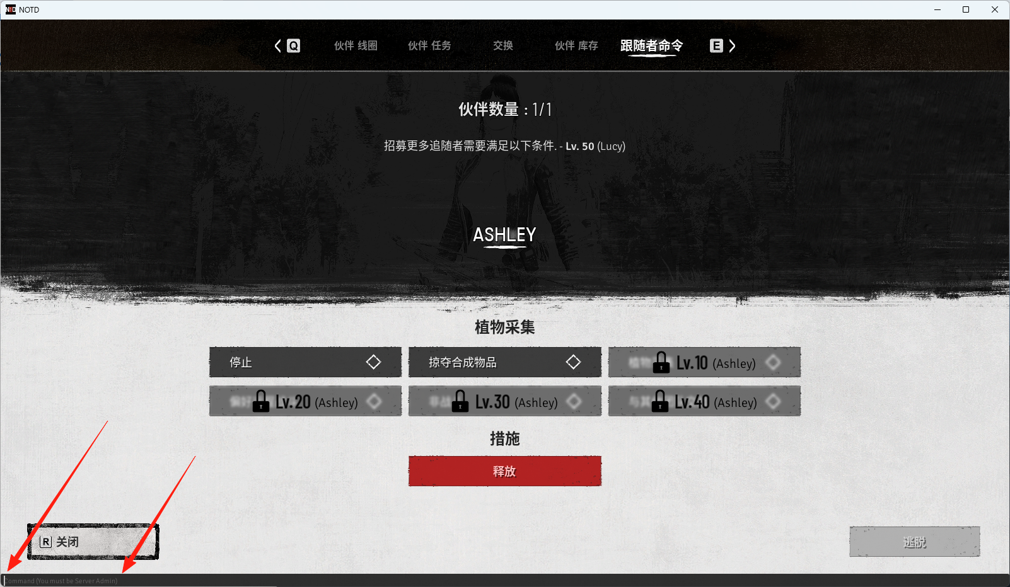Select the ASHLEY companion name header
The image size is (1010, 587).
point(504,235)
